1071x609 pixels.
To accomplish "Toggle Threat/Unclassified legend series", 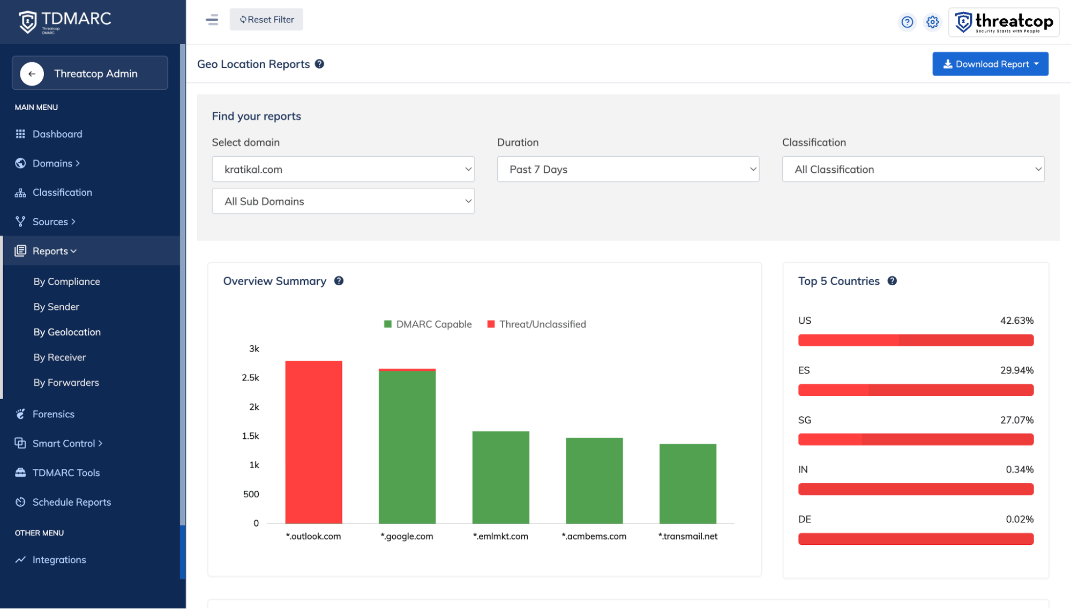I will [536, 324].
